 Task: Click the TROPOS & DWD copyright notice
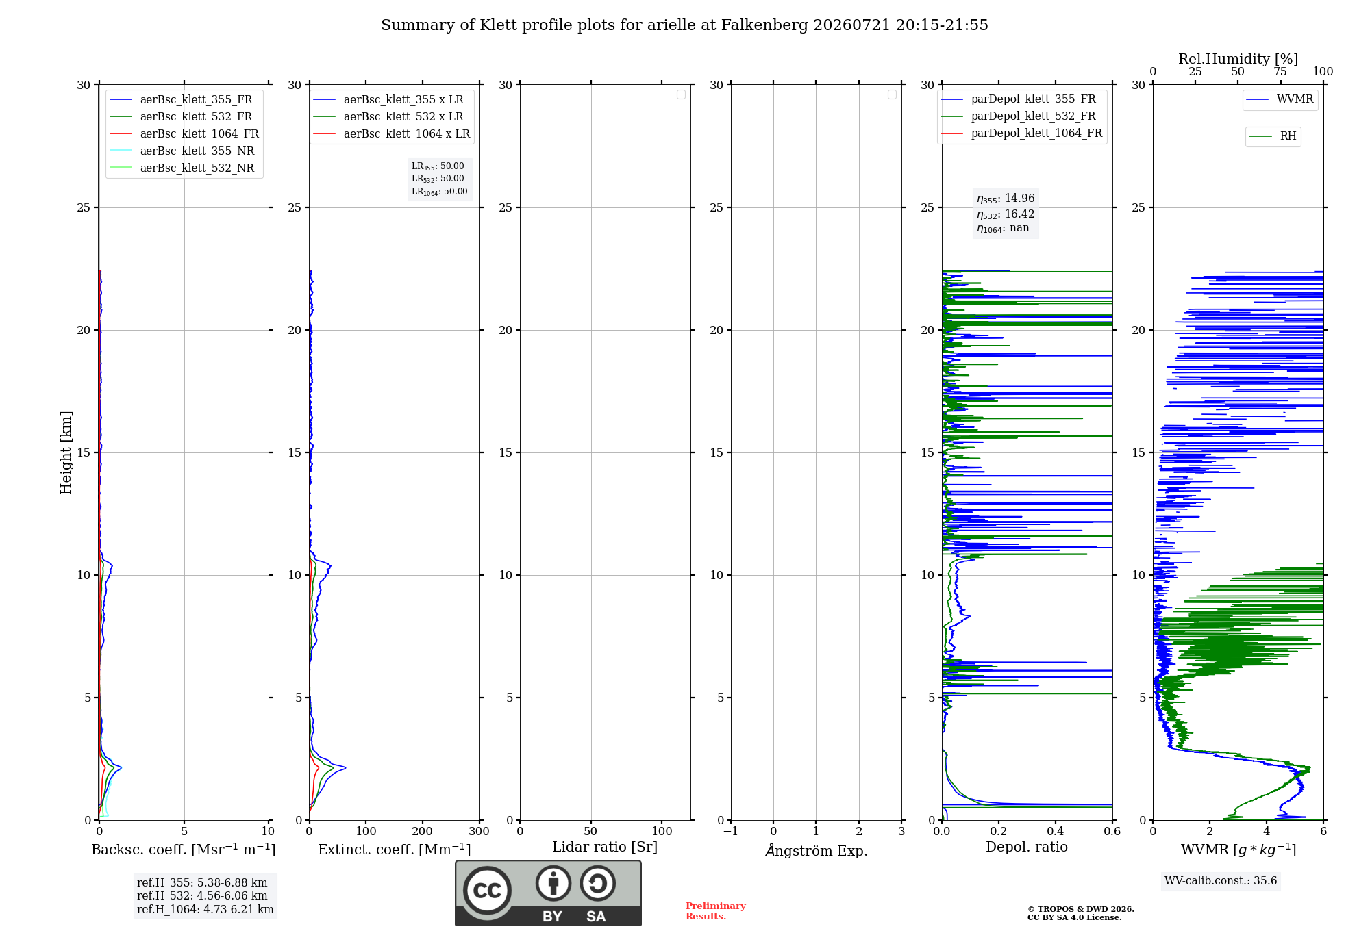pyautogui.click(x=1080, y=913)
